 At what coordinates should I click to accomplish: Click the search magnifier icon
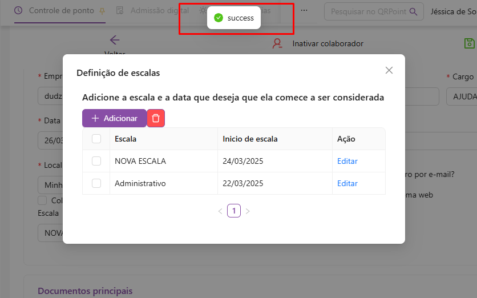414,11
